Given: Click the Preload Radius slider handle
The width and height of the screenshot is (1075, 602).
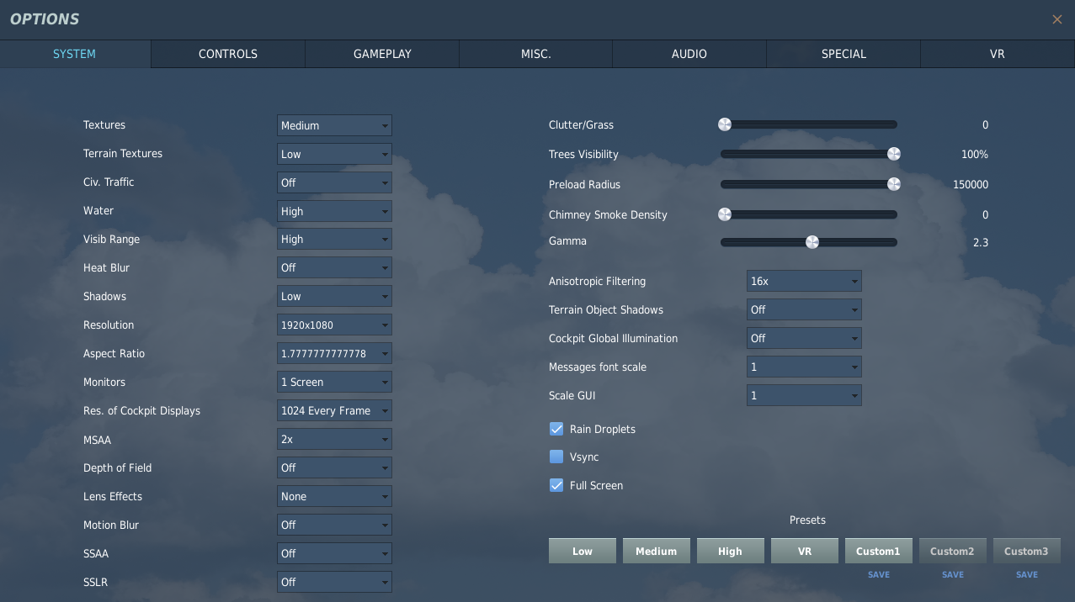Looking at the screenshot, I should pos(894,184).
